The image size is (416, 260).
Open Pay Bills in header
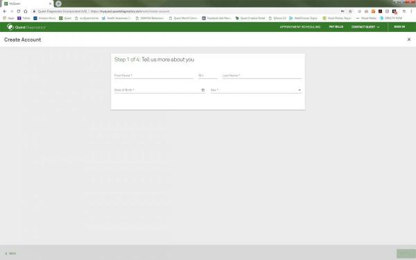[336, 27]
